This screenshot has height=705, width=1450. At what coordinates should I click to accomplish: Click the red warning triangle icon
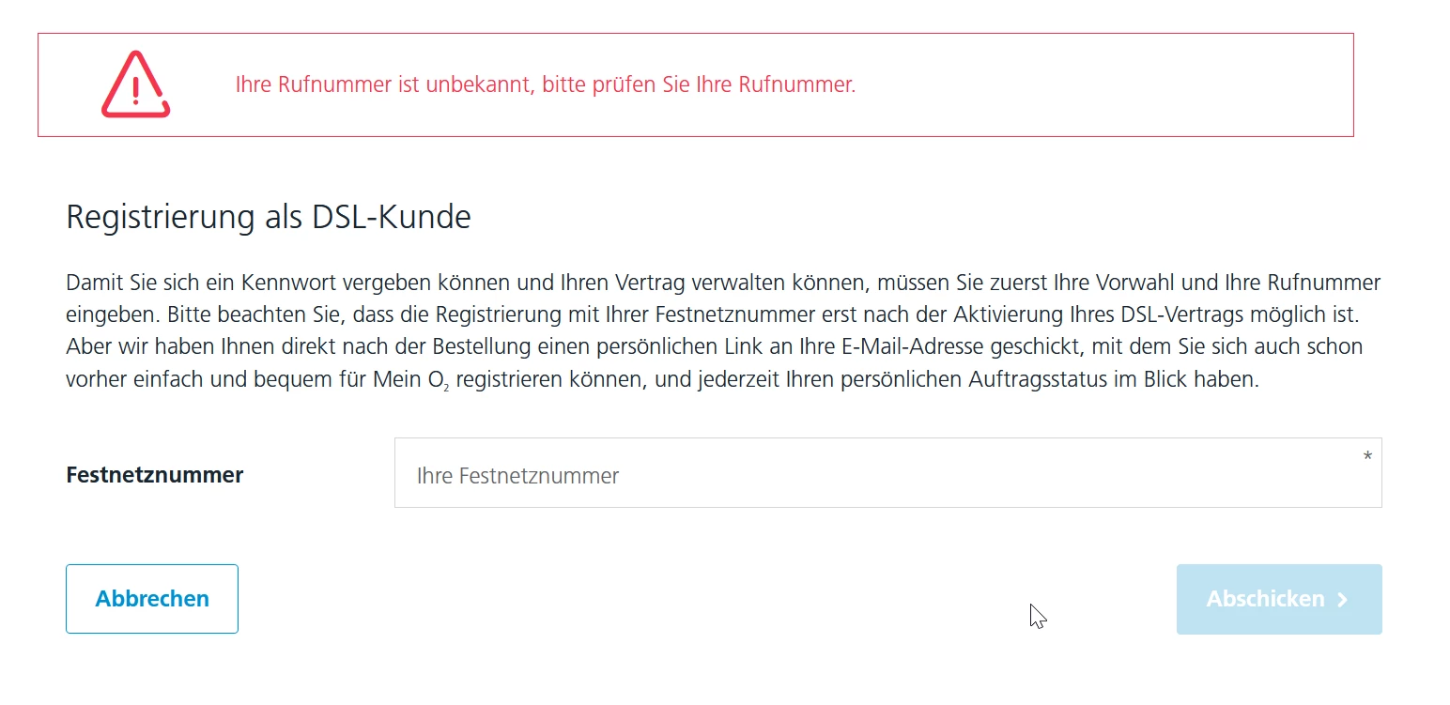135,85
